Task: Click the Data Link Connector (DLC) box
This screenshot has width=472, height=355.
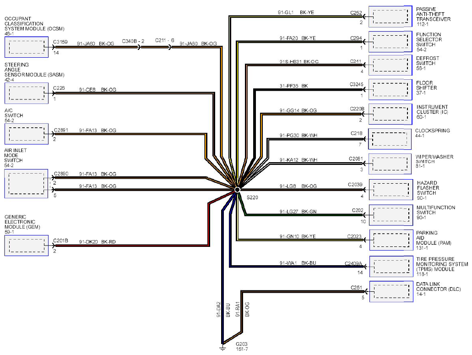Action: [x=391, y=291]
